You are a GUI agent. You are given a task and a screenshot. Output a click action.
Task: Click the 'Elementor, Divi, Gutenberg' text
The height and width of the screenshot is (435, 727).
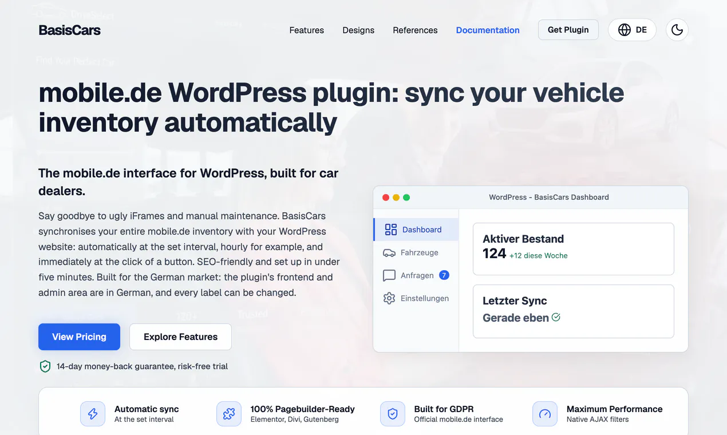294,420
